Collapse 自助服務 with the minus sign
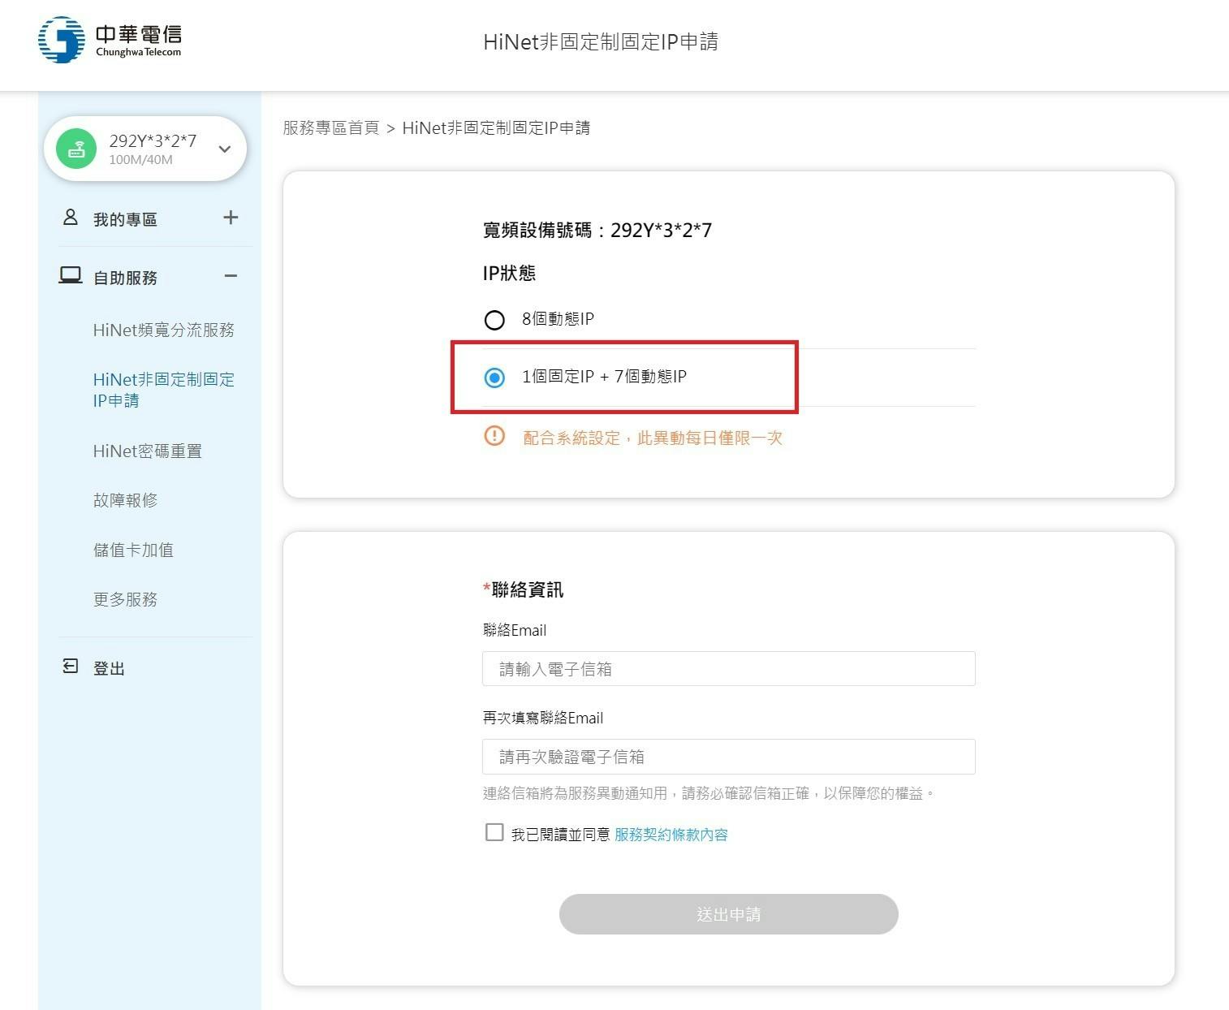Viewport: 1229px width, 1010px height. [231, 276]
